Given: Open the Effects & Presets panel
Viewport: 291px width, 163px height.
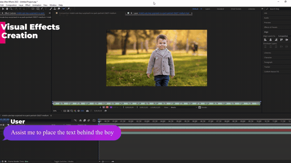Looking at the screenshot, I should coord(271,27).
